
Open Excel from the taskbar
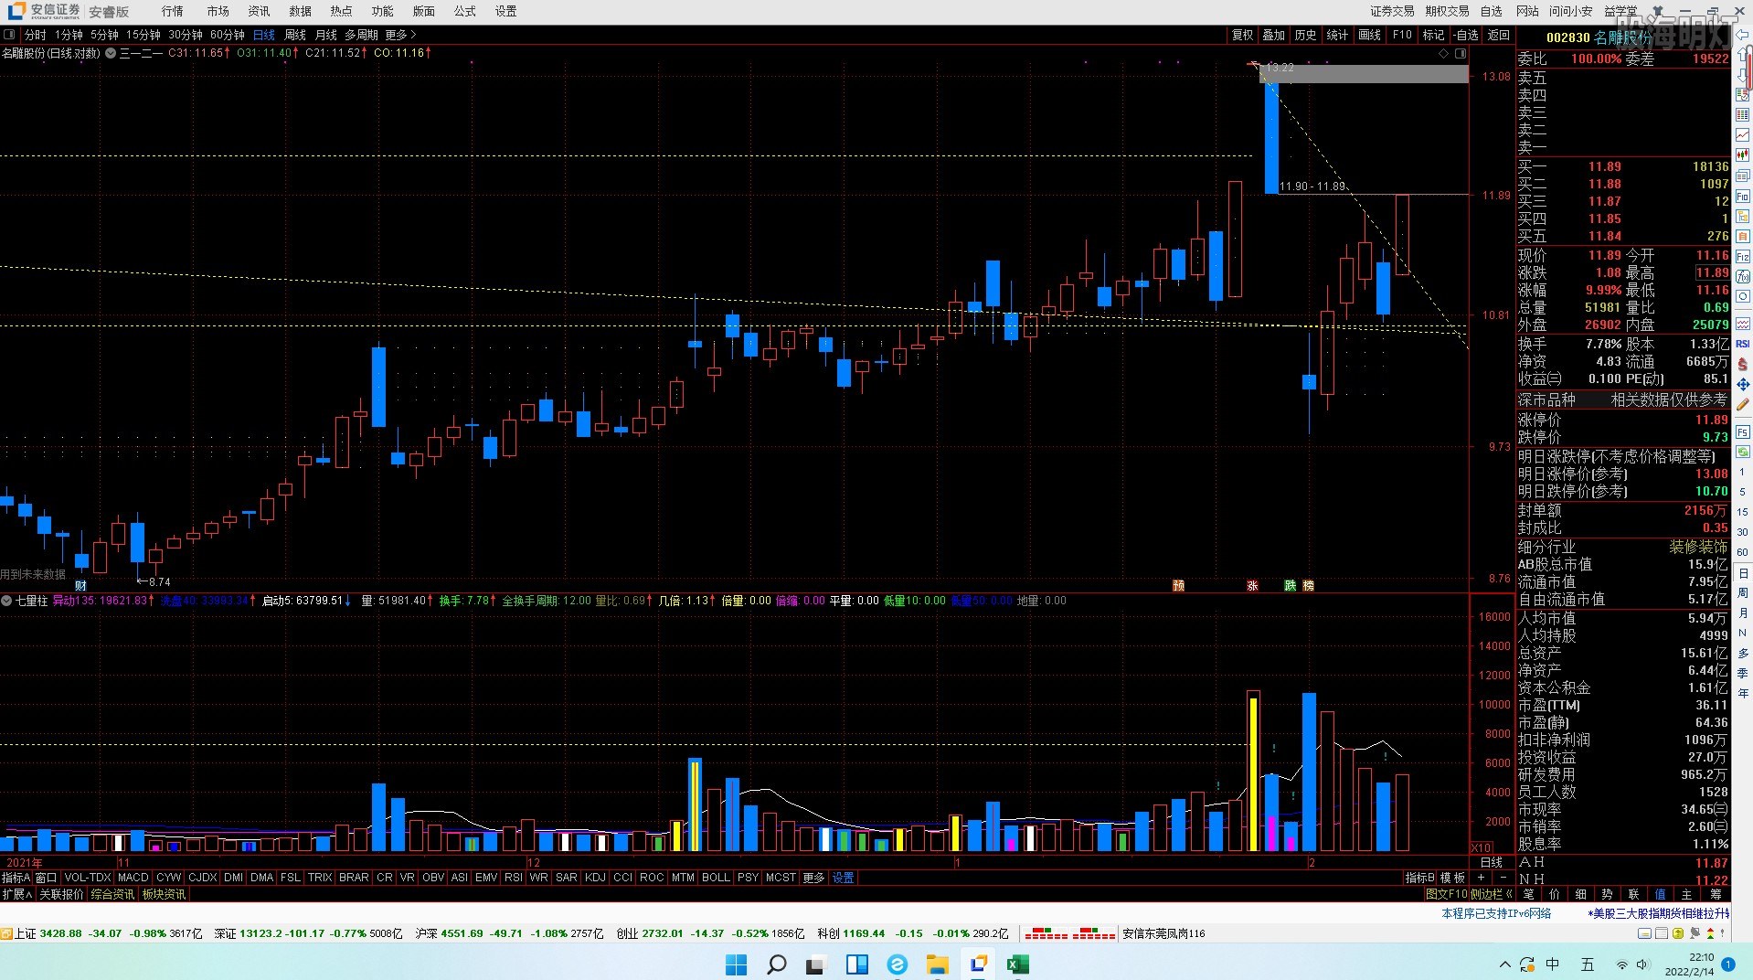coord(1017,964)
